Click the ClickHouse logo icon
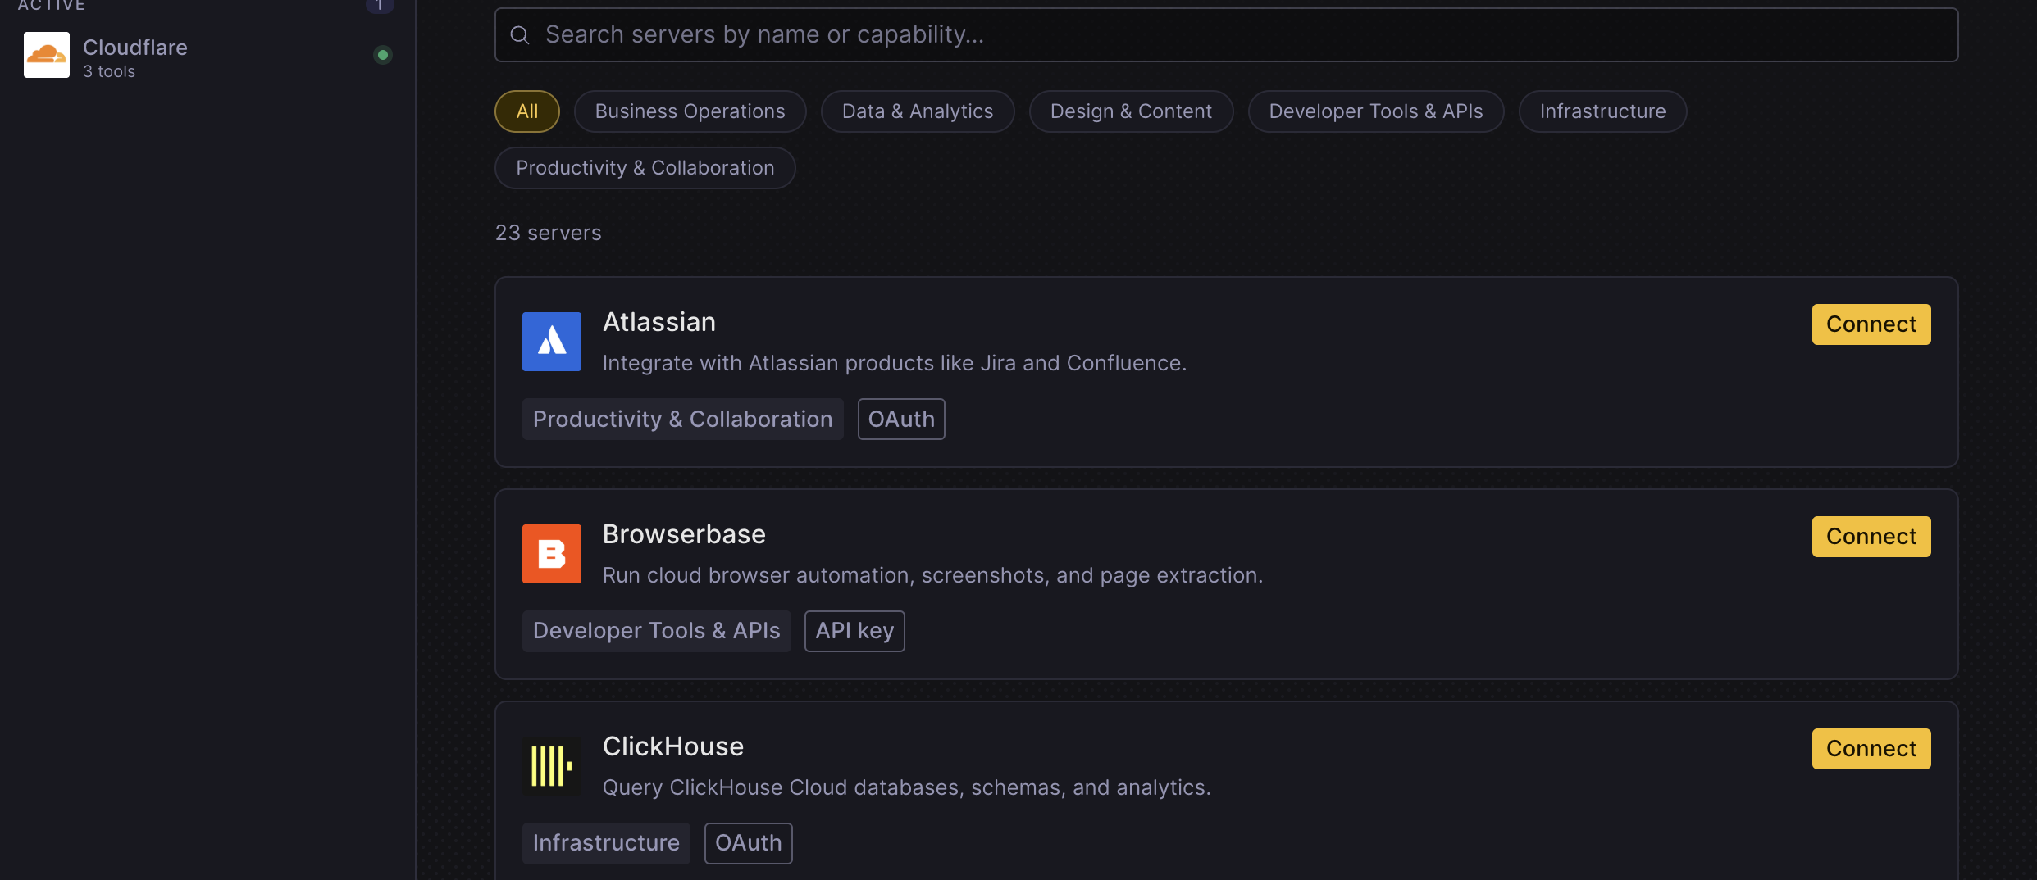 552,766
